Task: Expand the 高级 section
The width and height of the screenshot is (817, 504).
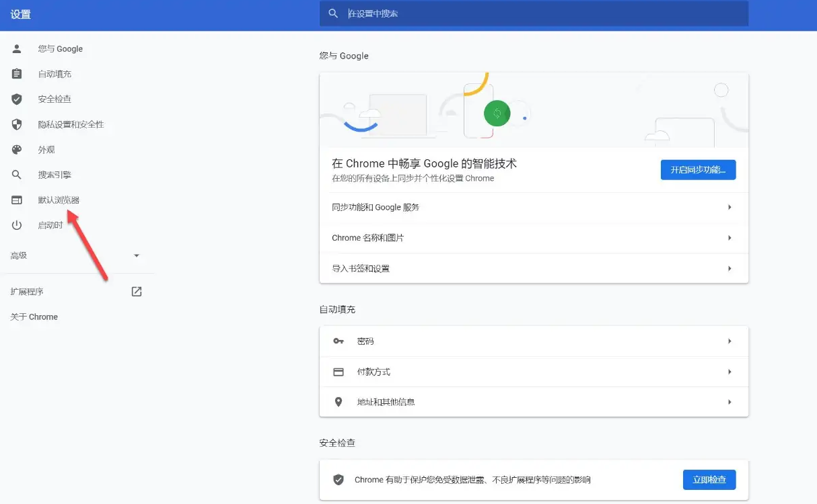Action: tap(137, 255)
